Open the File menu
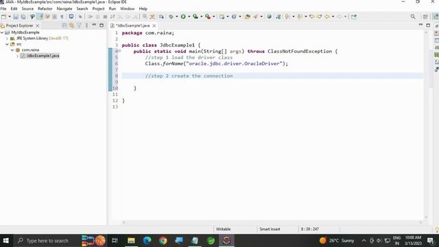This screenshot has width=439, height=247. (x=3, y=9)
